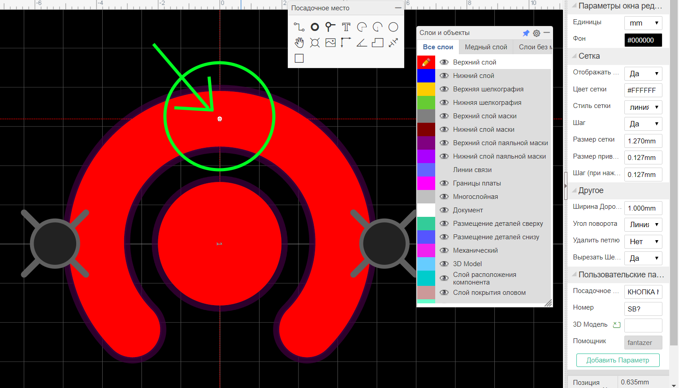This screenshot has height=388, width=679.
Task: Open the Угол поворота dropdown
Action: (x=643, y=224)
